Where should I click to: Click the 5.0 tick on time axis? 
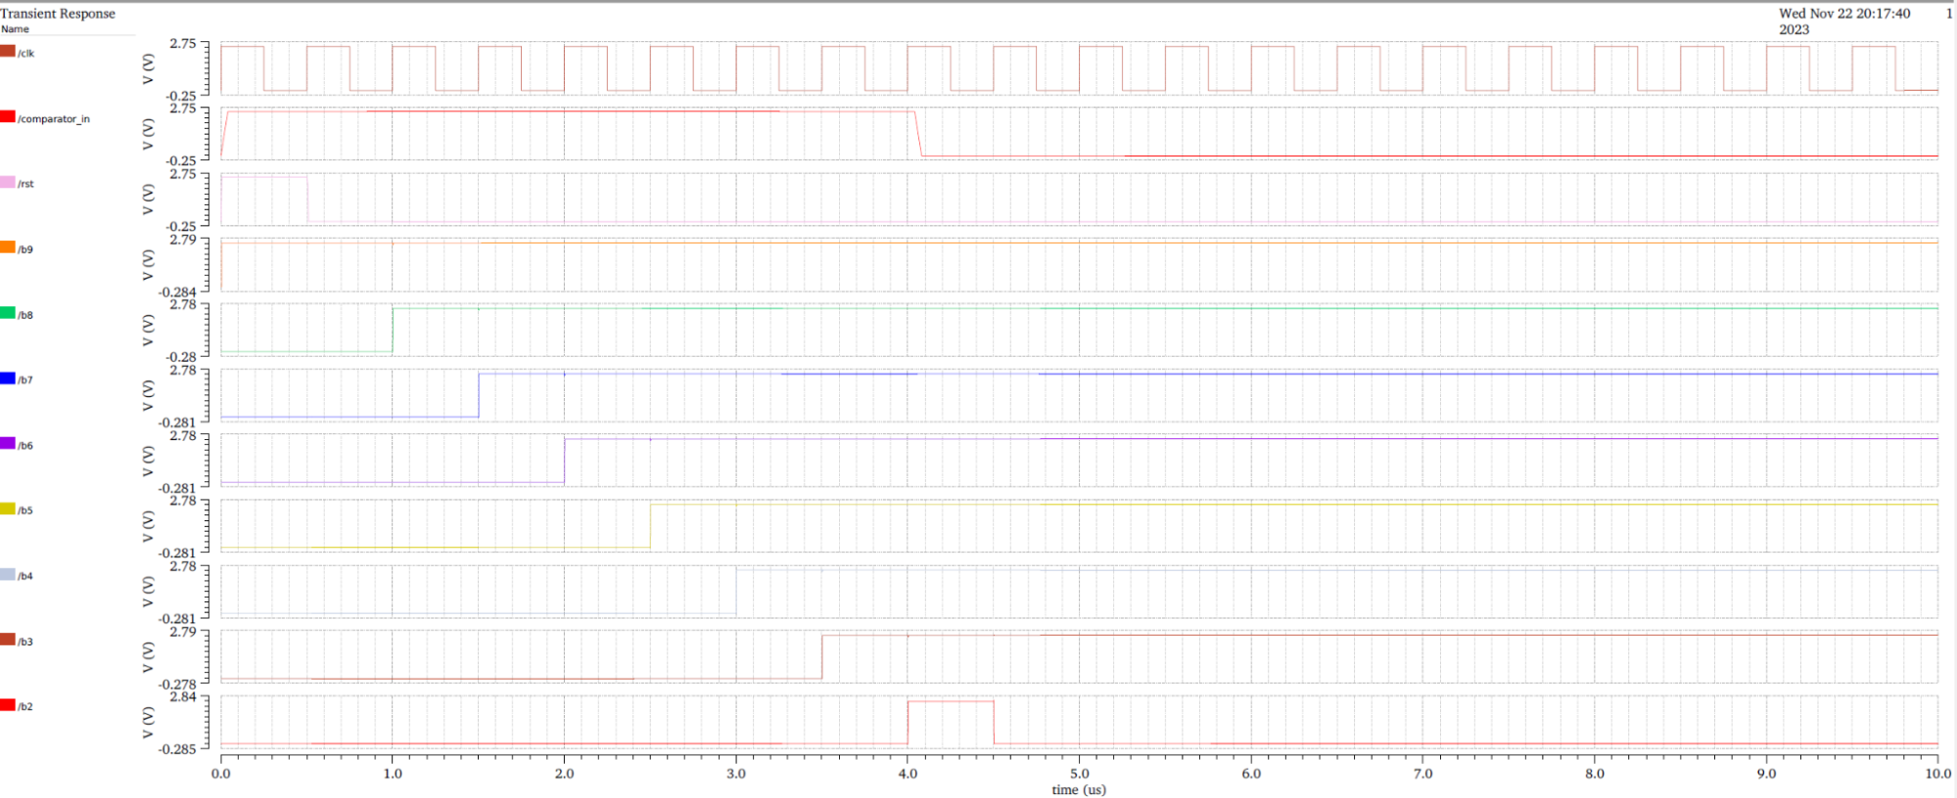[1079, 774]
